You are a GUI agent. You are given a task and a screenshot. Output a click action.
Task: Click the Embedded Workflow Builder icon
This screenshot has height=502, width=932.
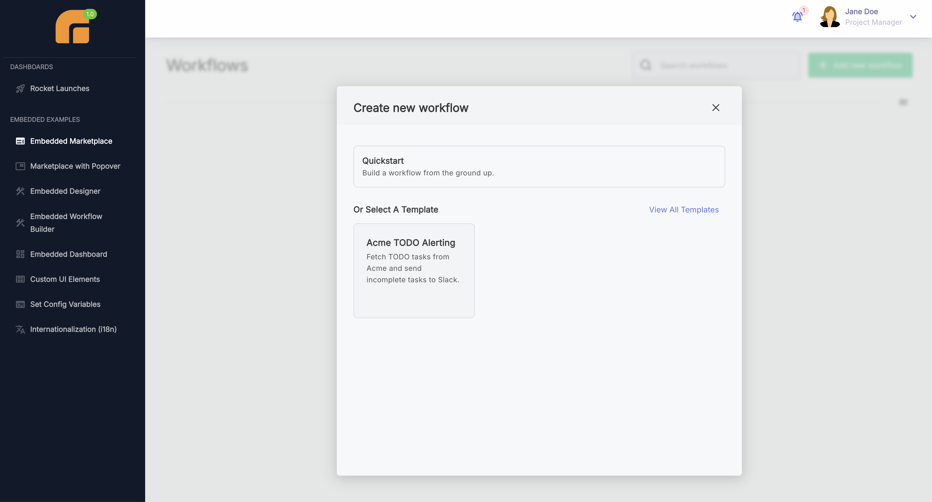(x=20, y=223)
